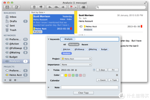The image size is (150, 100).
Task: Delete the selected message with trash icon
Action: (x=34, y=7)
